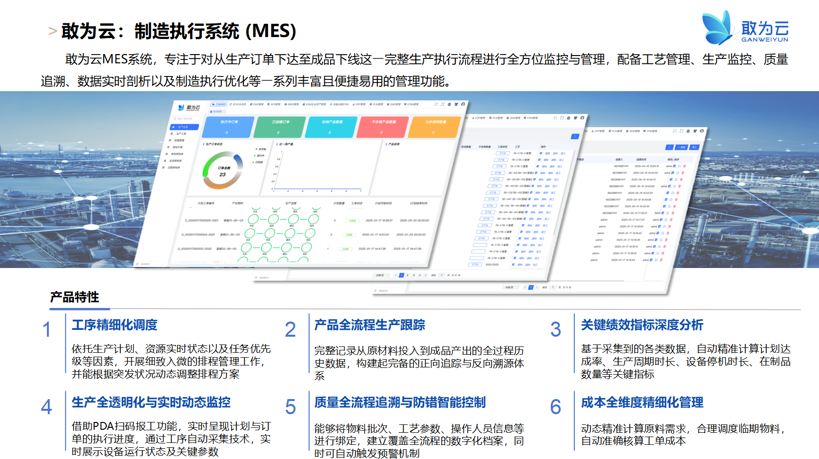Click the order number D_20250117000004-0001
The image size is (819, 459).
click(x=198, y=234)
